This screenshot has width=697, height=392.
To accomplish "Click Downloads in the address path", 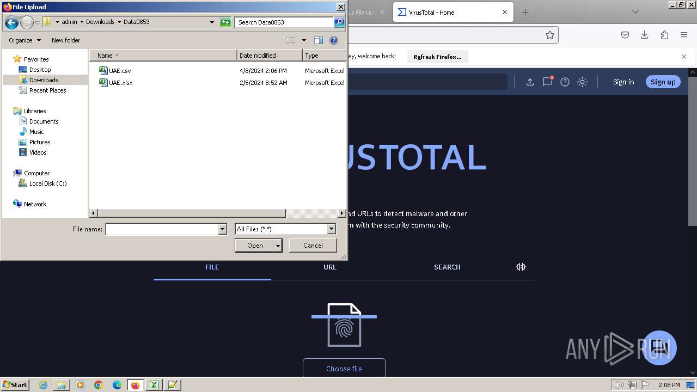I will pos(100,22).
